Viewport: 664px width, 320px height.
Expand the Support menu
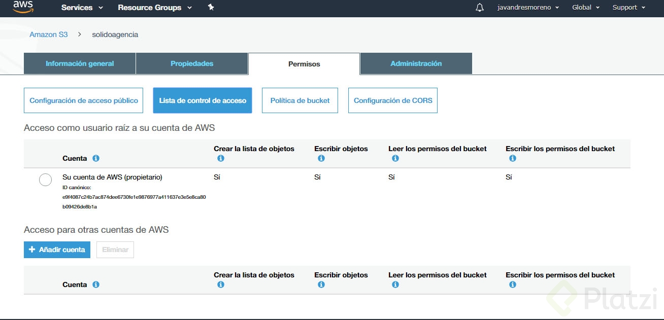[629, 8]
